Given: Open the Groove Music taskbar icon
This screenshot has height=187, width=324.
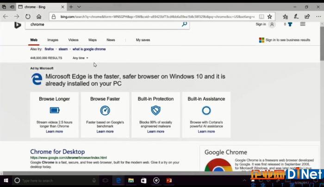Looking at the screenshot, I should [156, 181].
